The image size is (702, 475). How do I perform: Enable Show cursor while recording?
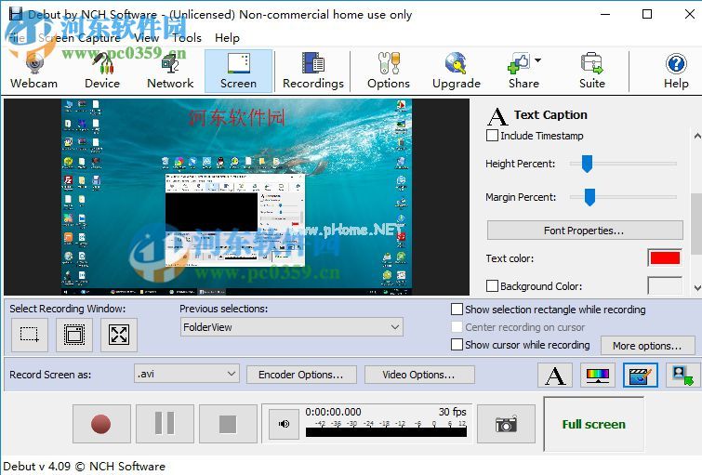pyautogui.click(x=457, y=344)
